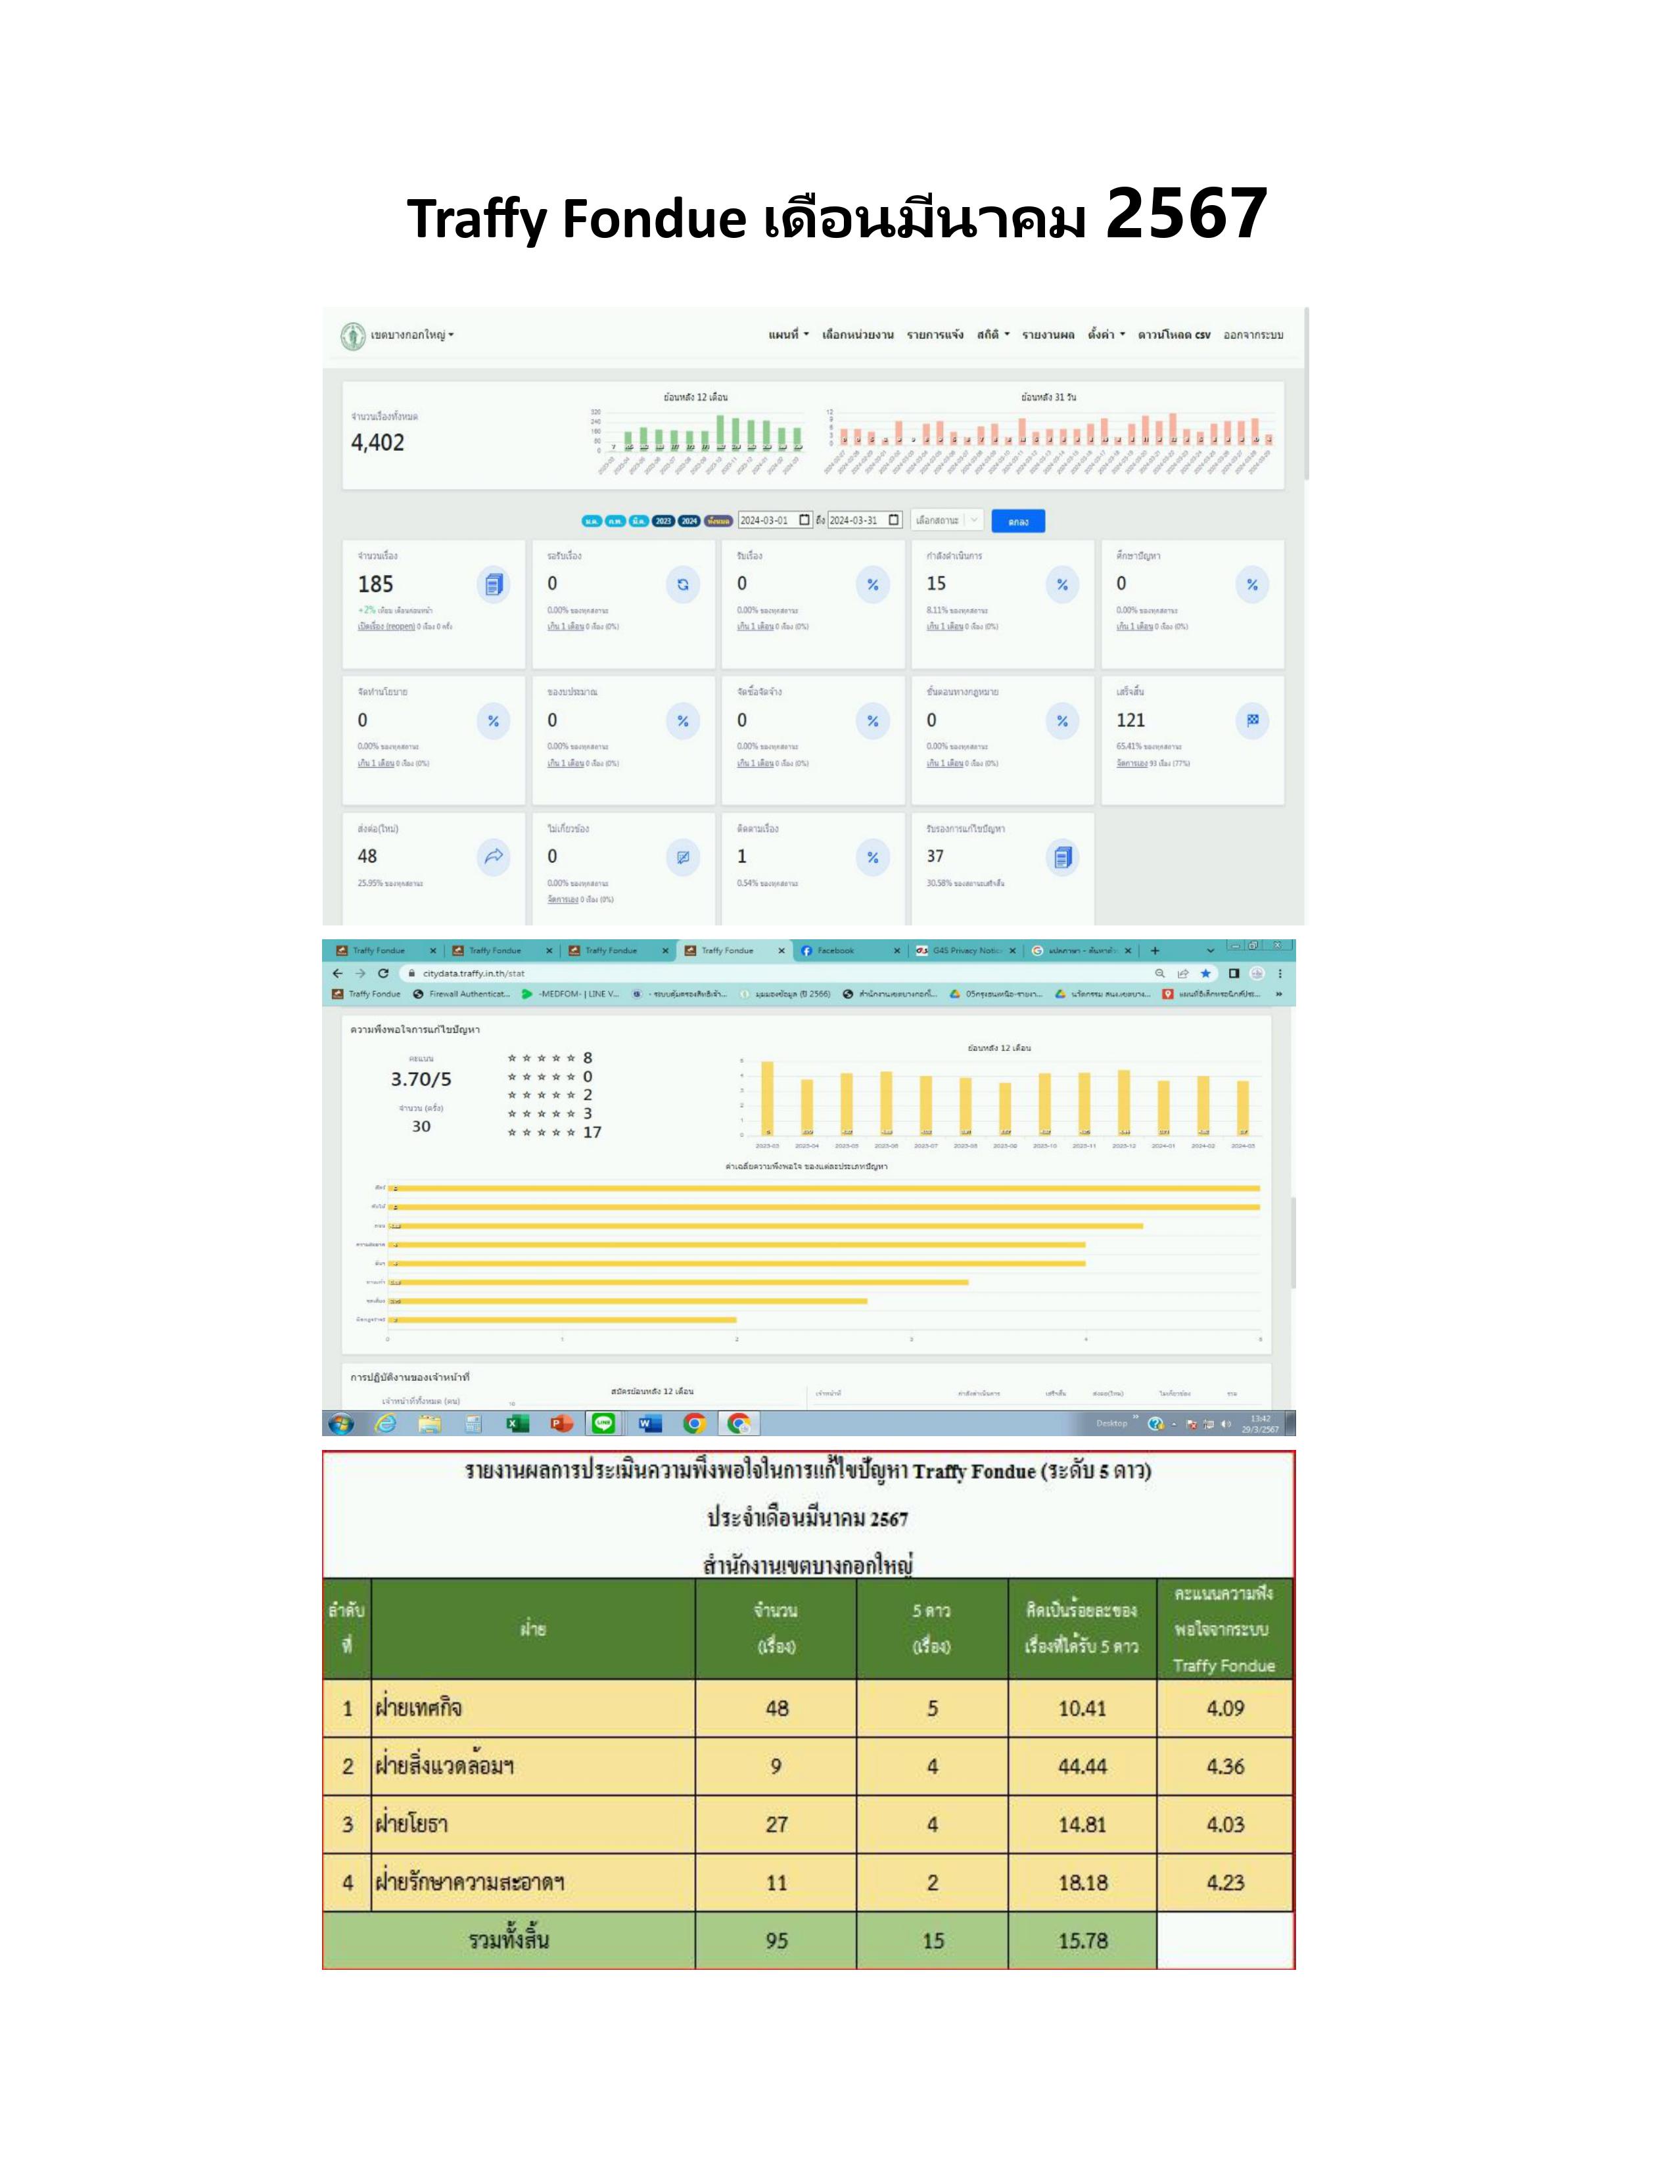1676x2169 pixels.
Task: Click the Bangkok district logo icon
Action: (352, 337)
